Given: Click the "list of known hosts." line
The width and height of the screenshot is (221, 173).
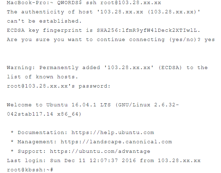Looking at the screenshot, I should tap(42, 77).
